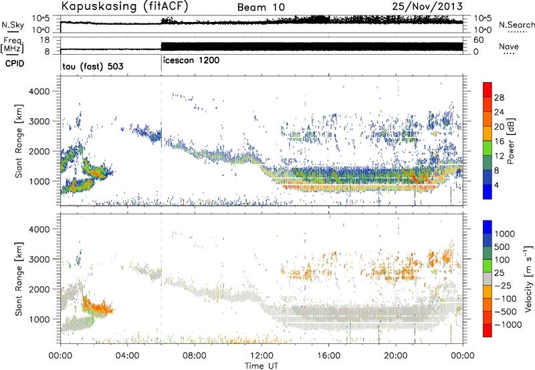Click the "Power [dB]" colorbar label
This screenshot has height=370, width=535.
(510, 142)
